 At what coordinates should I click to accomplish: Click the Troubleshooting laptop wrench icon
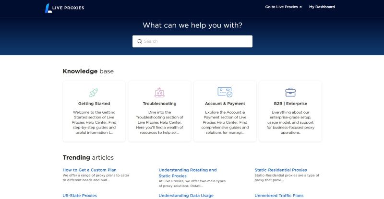point(159,93)
